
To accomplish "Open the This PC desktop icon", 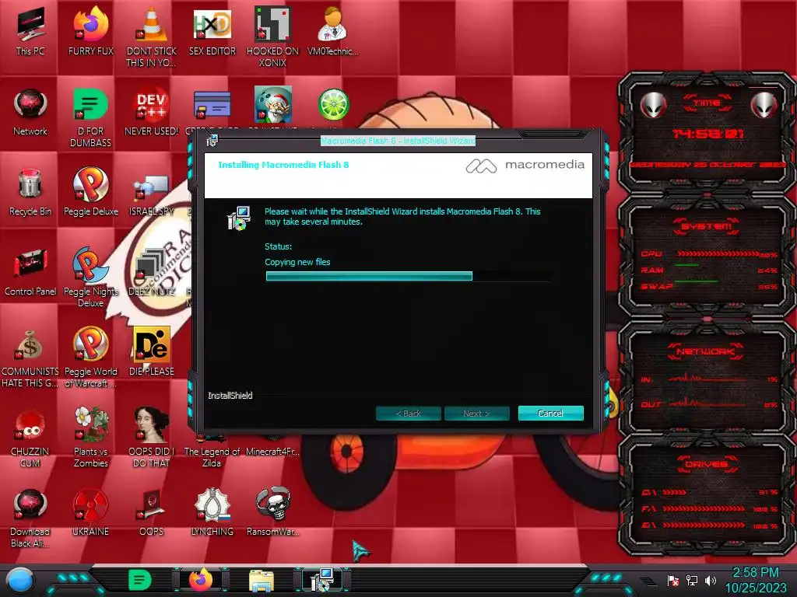I will 30,30.
